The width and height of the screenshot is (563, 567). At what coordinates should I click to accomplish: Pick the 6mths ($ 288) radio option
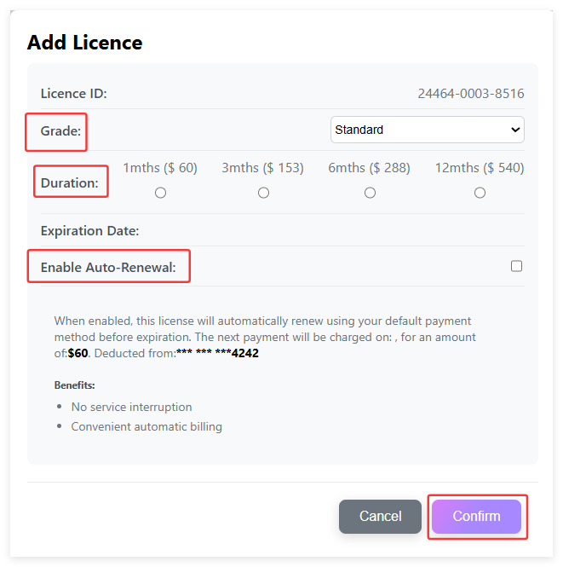(370, 193)
